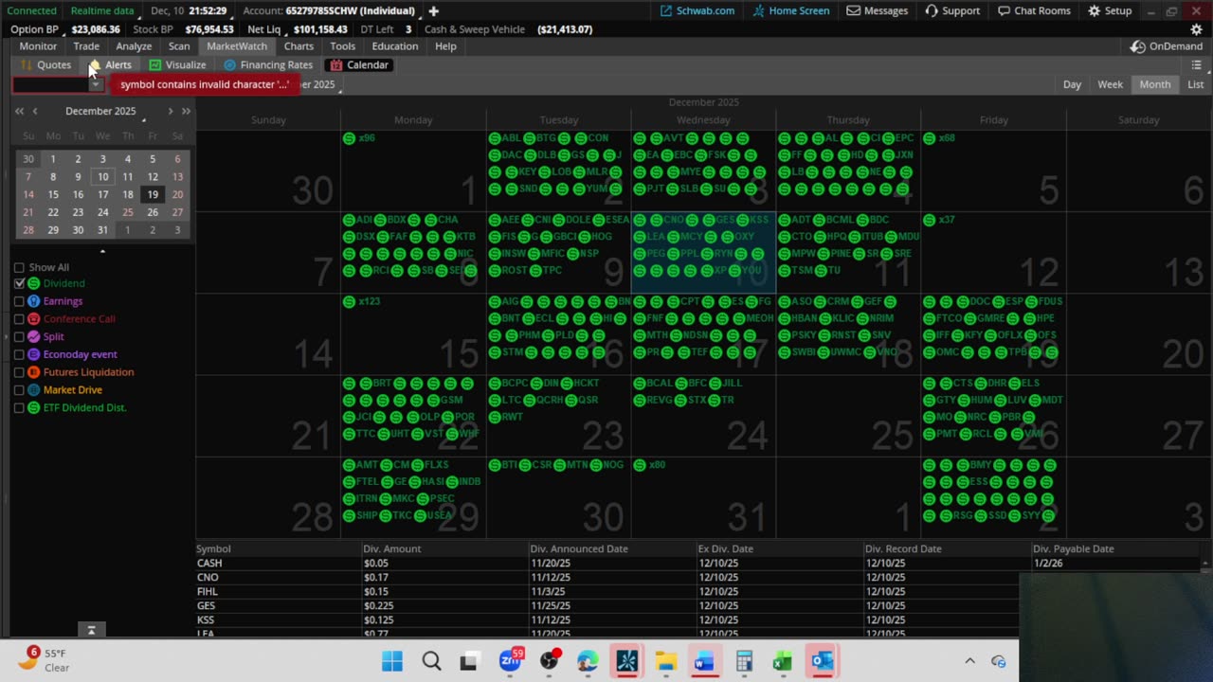
Task: Open the Quotes sub-tab
Action: 45,65
